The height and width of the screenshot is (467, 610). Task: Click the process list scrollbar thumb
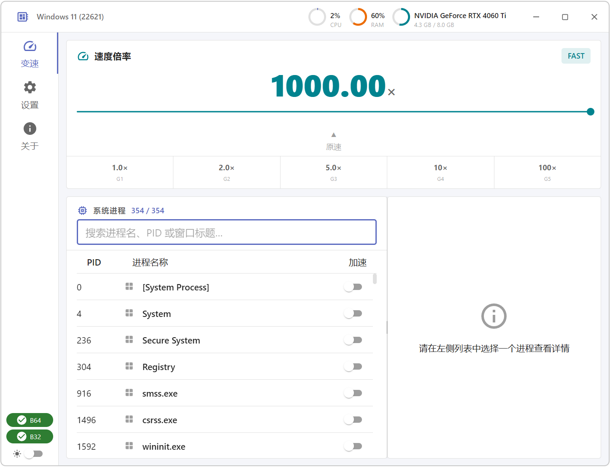tap(375, 279)
